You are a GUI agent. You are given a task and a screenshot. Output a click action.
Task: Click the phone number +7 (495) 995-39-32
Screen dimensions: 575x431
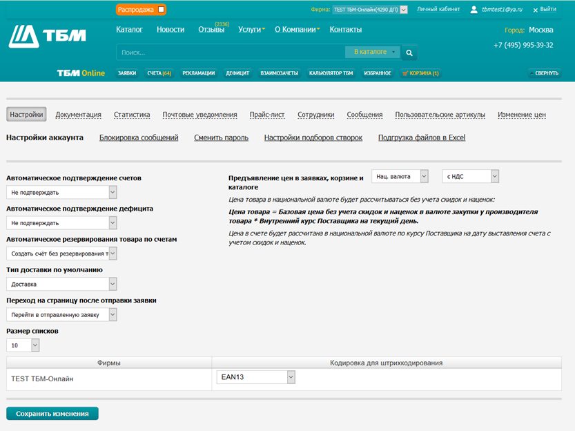click(x=523, y=45)
